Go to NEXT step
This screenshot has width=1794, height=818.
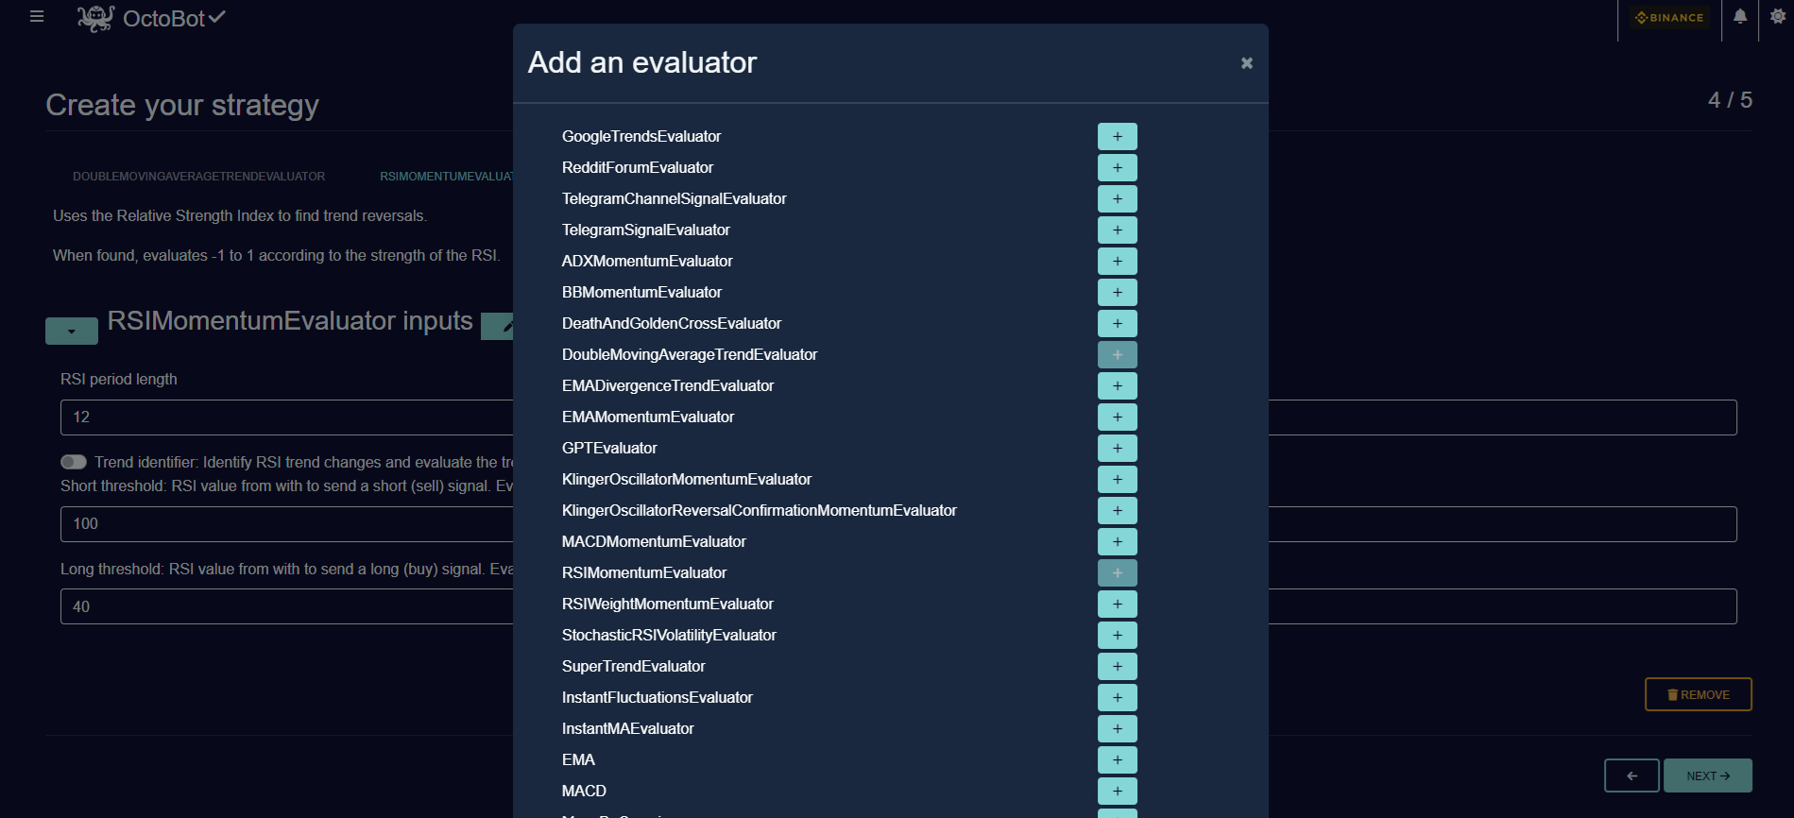click(x=1707, y=775)
